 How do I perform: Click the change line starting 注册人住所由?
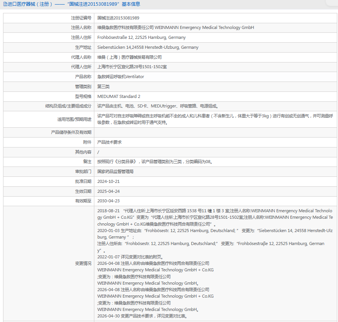(x=211, y=247)
